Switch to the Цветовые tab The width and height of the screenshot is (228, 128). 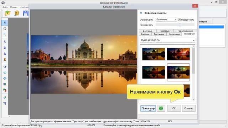147,31
